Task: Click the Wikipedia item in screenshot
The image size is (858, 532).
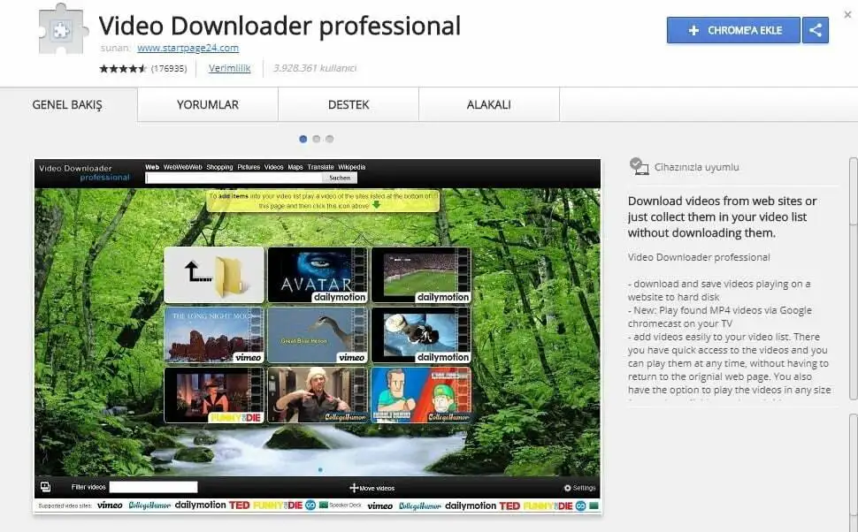Action: tap(351, 167)
